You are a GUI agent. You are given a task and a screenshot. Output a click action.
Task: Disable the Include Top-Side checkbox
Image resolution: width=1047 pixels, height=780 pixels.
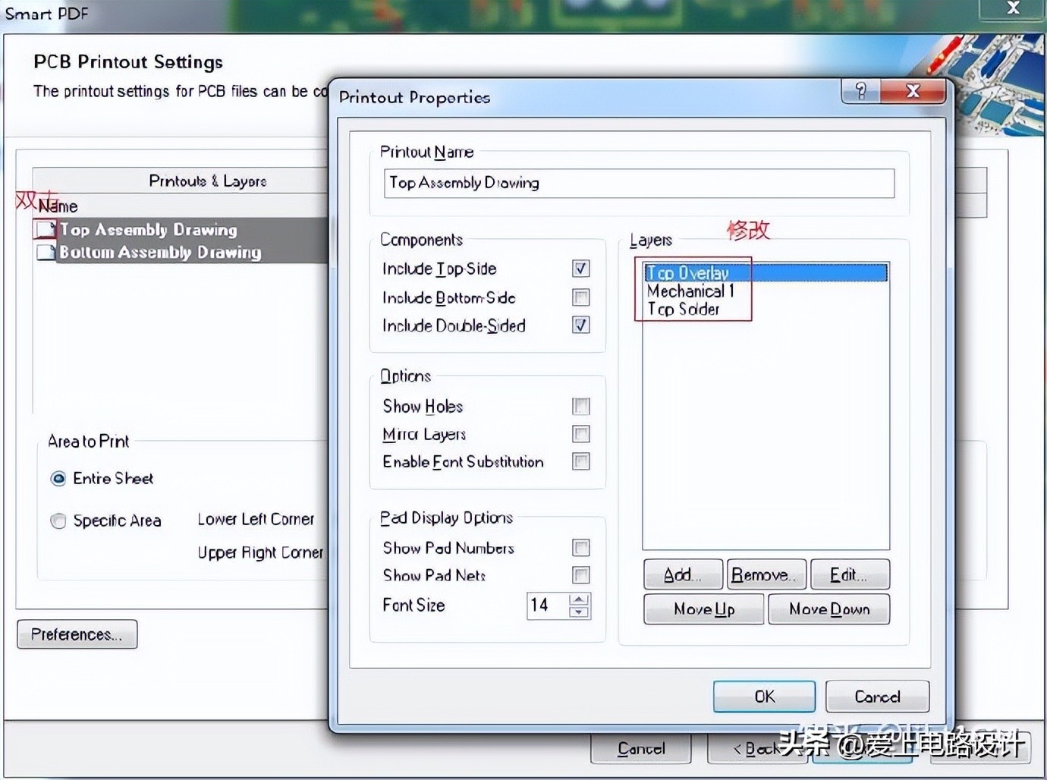point(580,269)
